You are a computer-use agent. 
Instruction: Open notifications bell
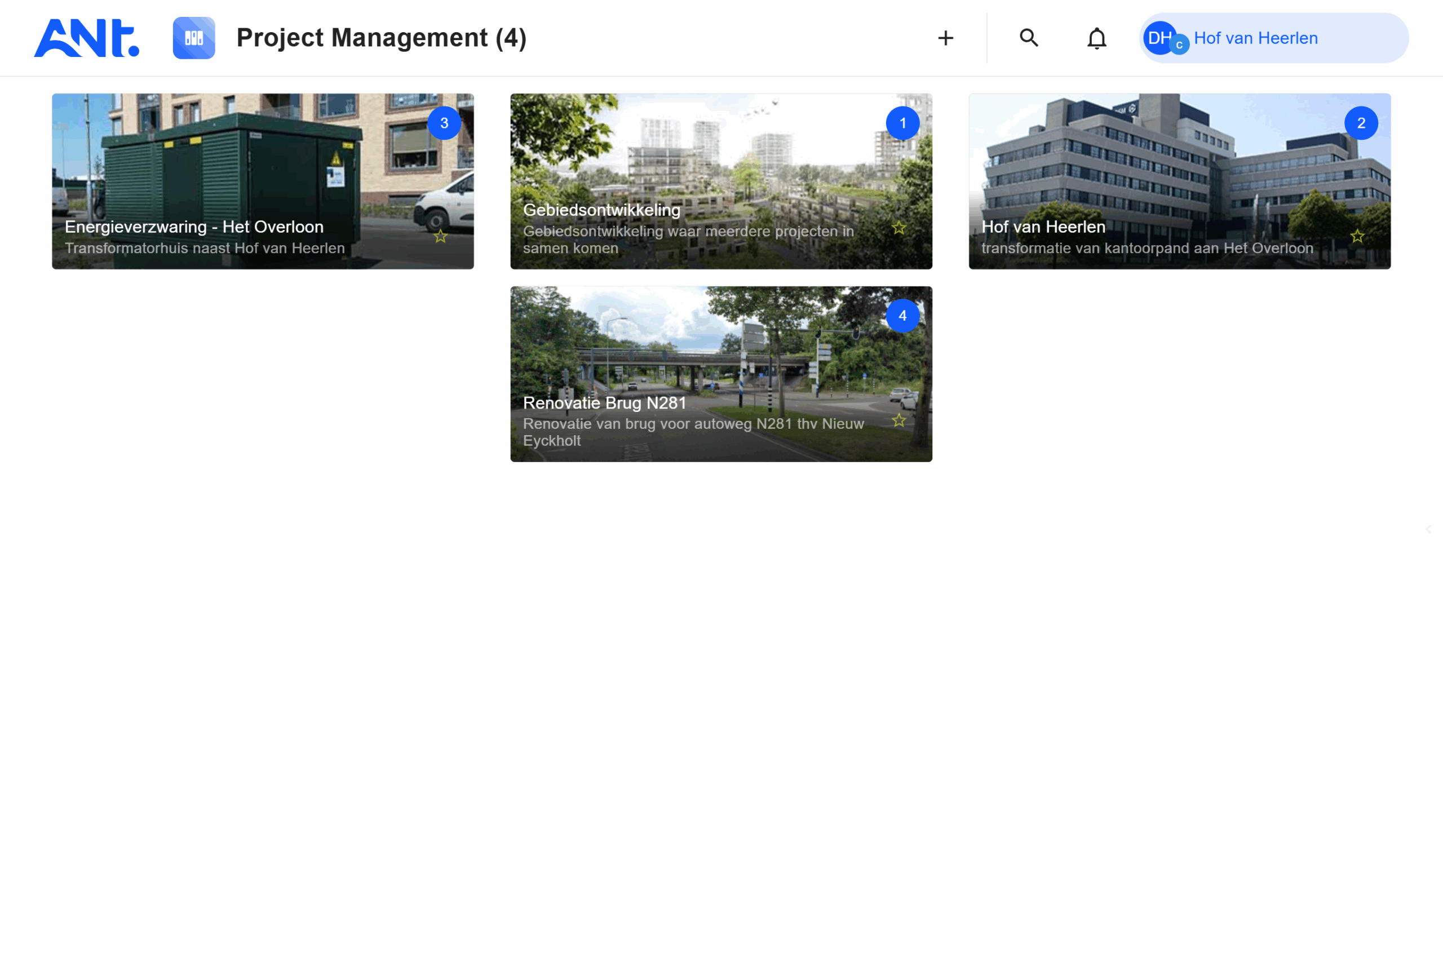(1096, 39)
